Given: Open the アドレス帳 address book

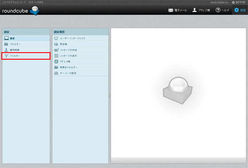Looking at the screenshot, I should tap(201, 10).
